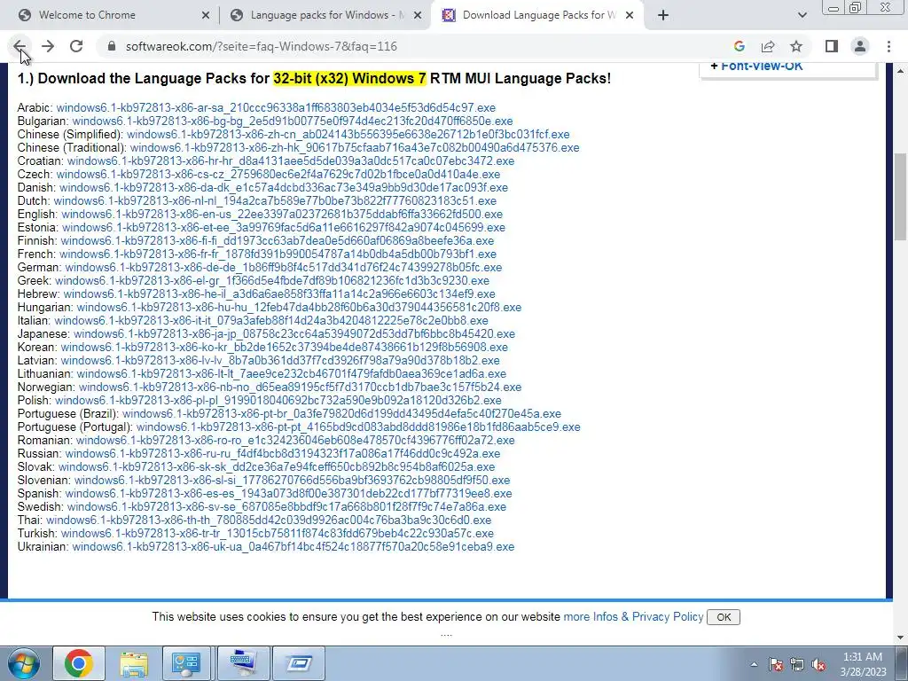Screen dimensions: 908x681
Task: Open the Google search icon in address bar
Action: [x=739, y=46]
